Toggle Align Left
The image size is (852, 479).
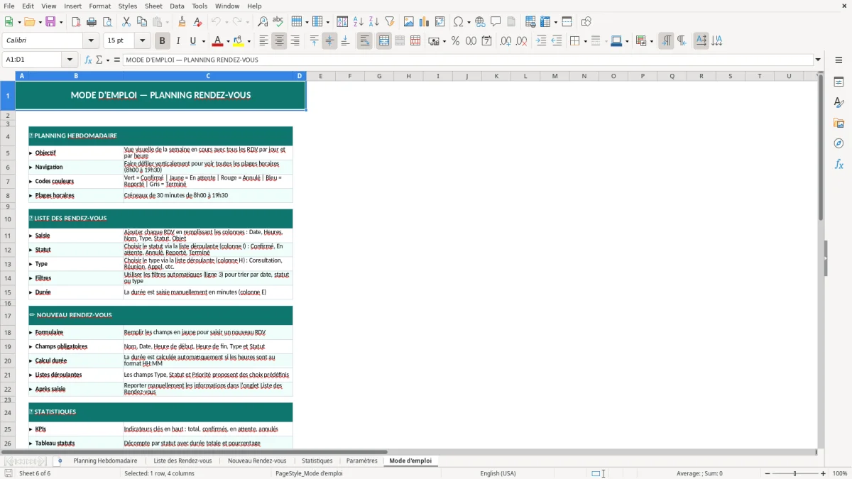263,41
